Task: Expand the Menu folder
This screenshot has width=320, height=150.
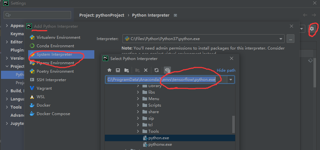Action: pos(138,99)
